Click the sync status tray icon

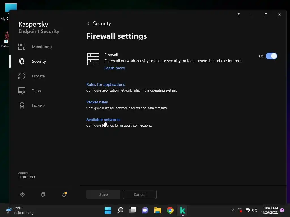tap(240, 210)
